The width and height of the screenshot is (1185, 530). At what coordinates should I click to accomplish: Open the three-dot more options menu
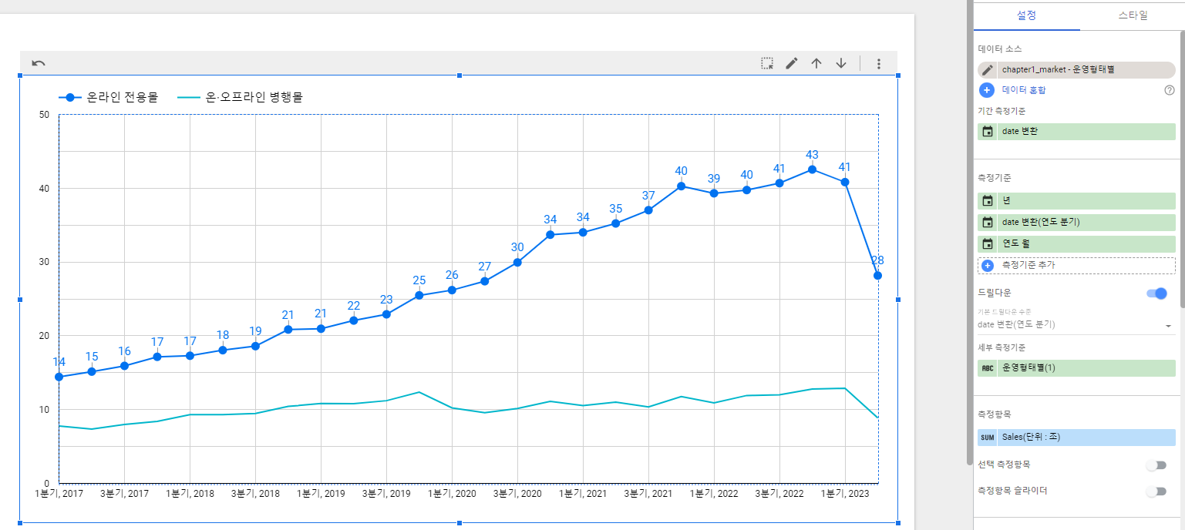878,64
